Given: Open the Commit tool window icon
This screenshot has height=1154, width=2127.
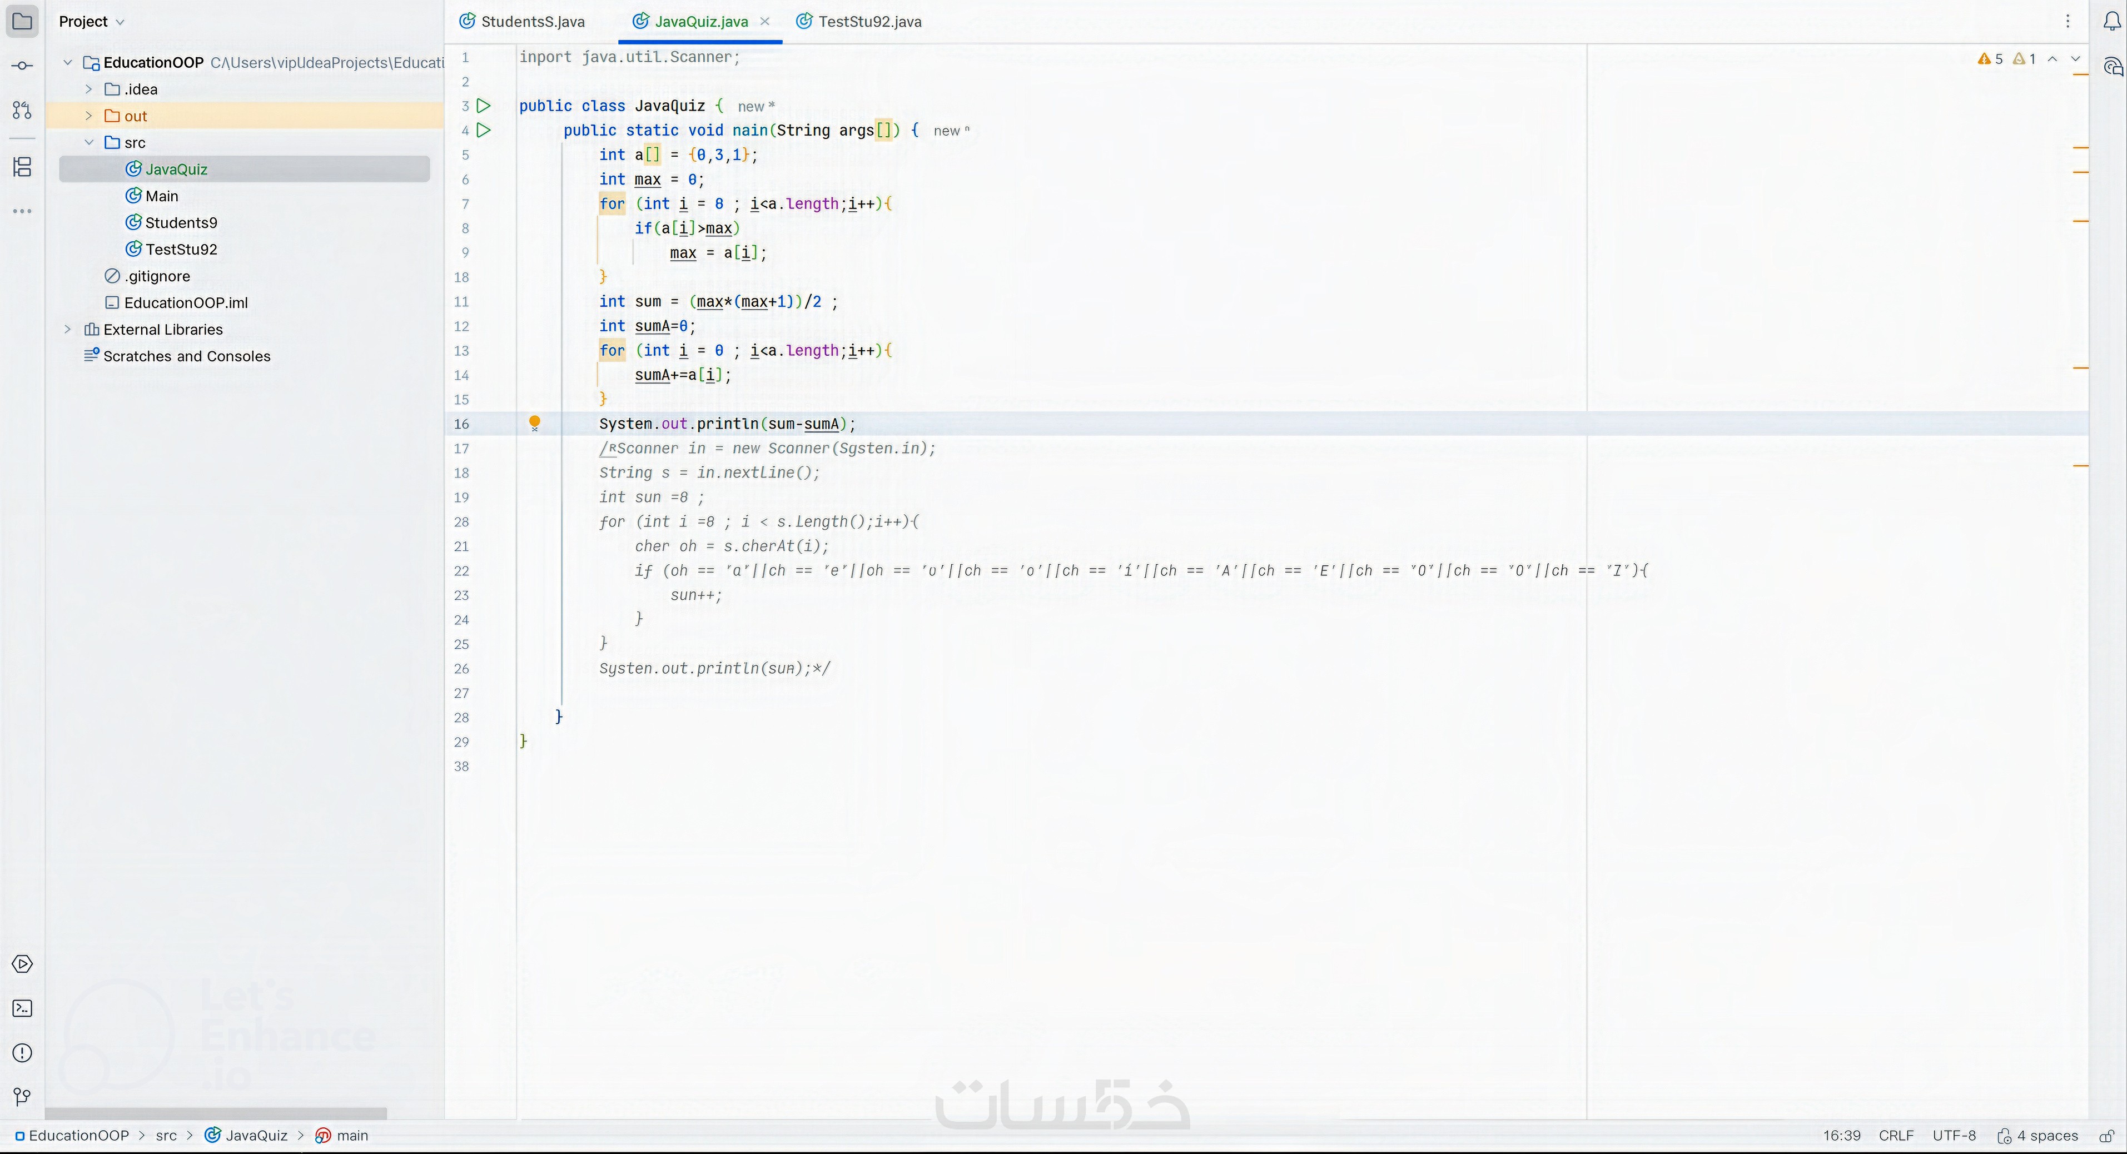Looking at the screenshot, I should (x=22, y=66).
